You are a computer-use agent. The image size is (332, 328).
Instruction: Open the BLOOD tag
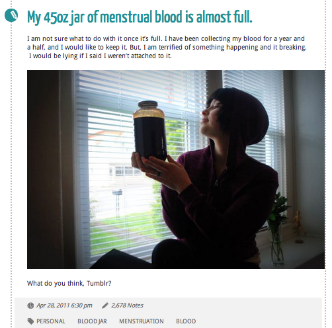(186, 321)
